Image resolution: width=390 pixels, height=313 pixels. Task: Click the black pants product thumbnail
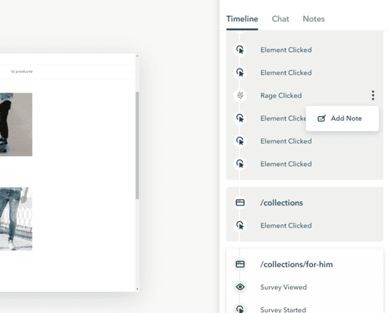click(16, 124)
